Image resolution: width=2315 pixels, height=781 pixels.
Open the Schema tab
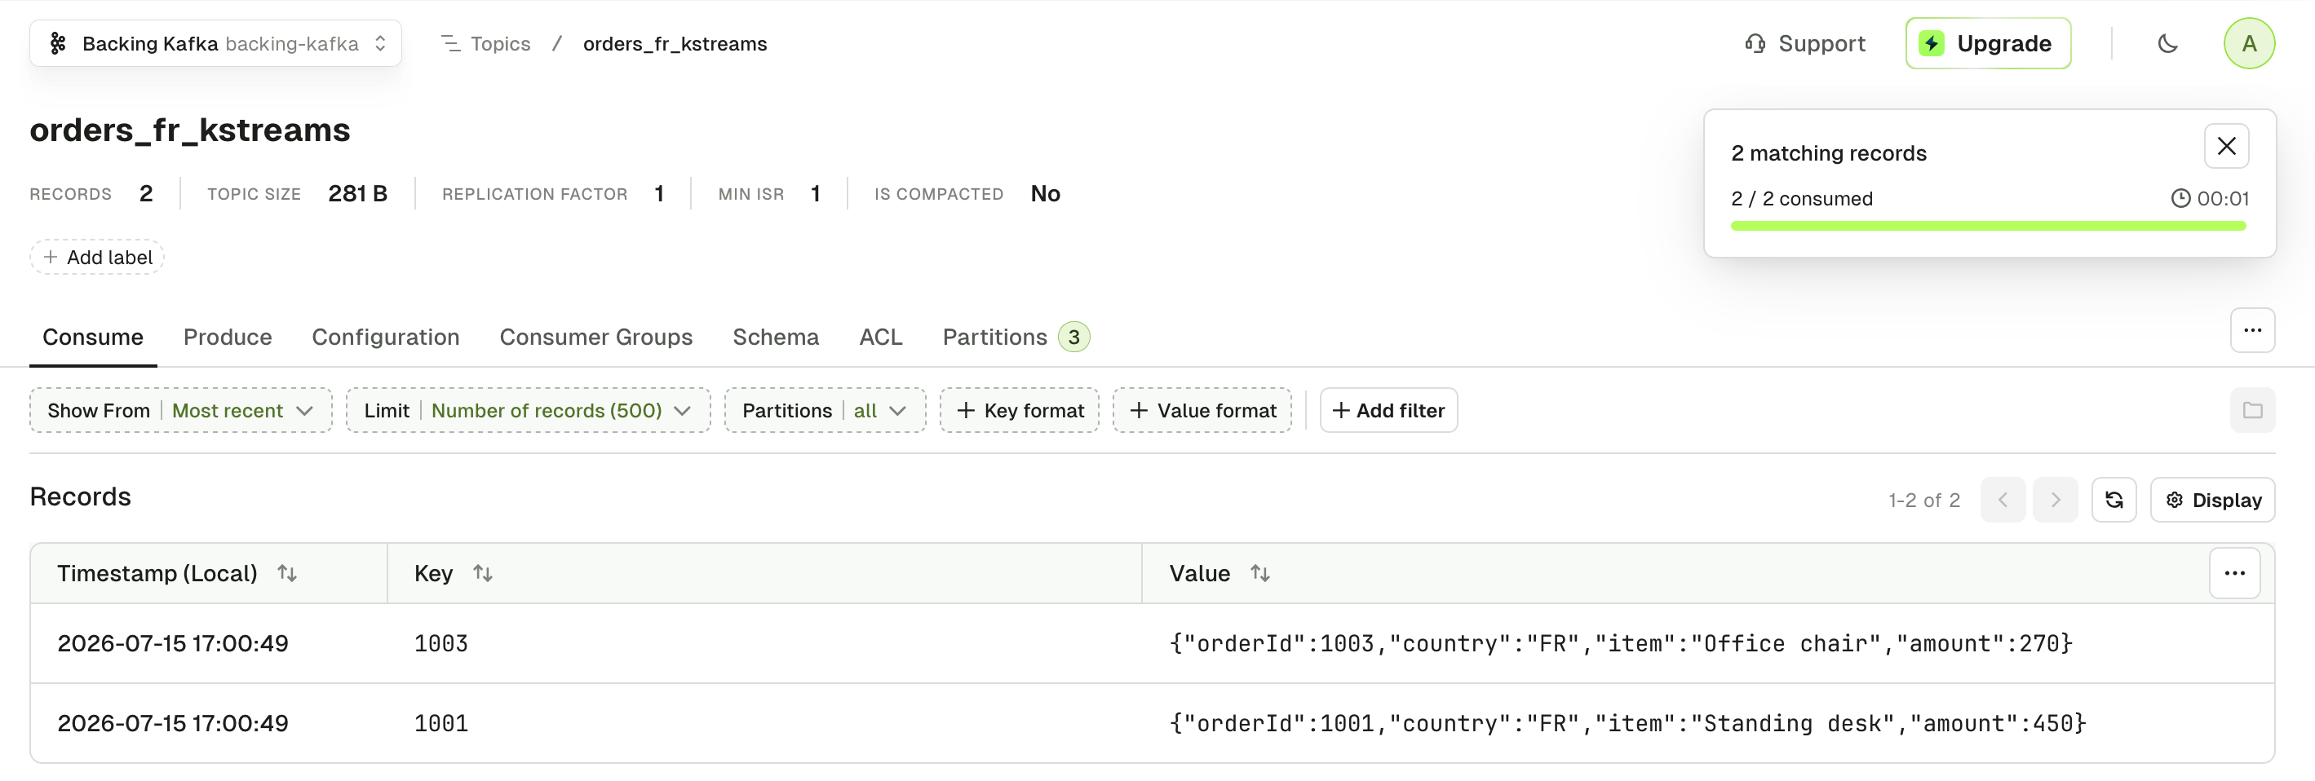pyautogui.click(x=776, y=337)
